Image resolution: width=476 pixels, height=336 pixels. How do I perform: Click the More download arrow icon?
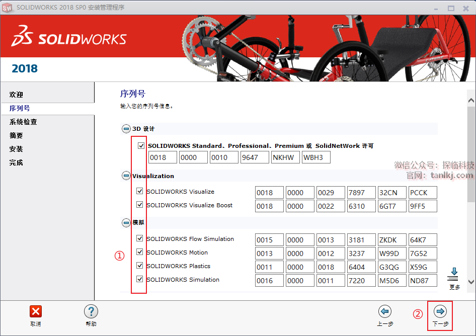point(454,274)
